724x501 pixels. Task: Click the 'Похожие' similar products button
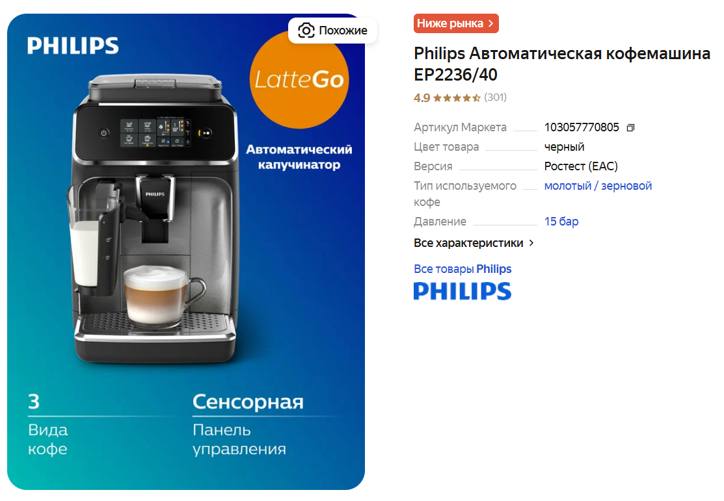point(332,31)
